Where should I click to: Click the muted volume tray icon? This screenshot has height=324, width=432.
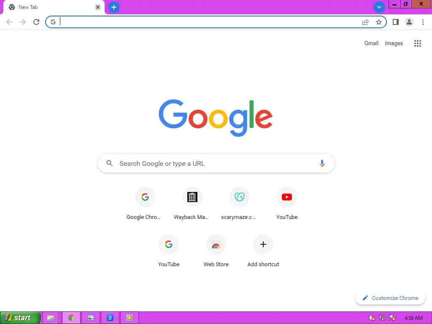point(372,318)
